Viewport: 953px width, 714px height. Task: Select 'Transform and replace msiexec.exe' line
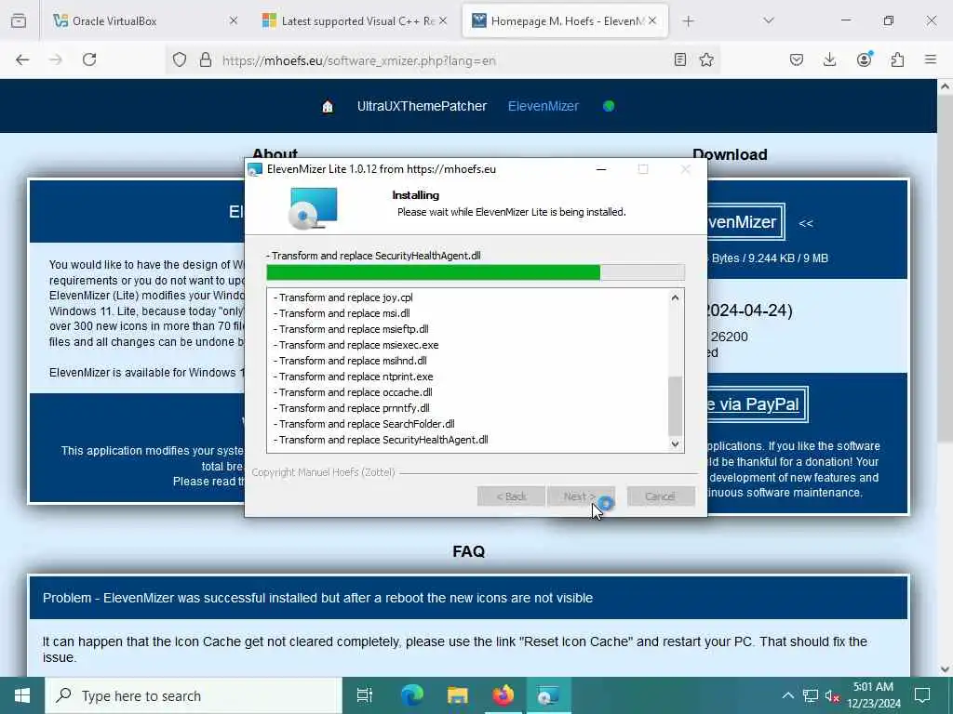click(x=356, y=345)
